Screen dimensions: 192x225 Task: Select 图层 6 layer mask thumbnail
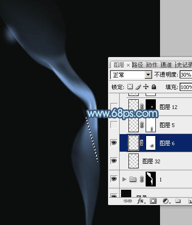(151, 143)
